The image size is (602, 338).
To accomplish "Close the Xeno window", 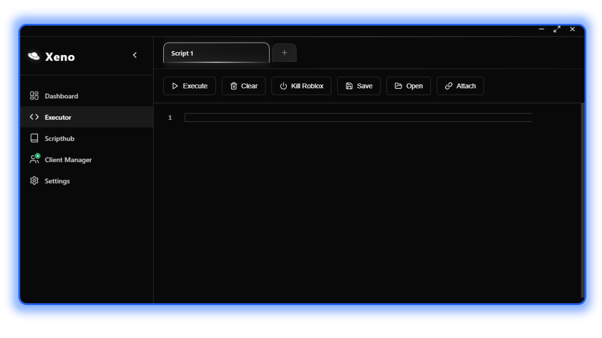I will (572, 29).
